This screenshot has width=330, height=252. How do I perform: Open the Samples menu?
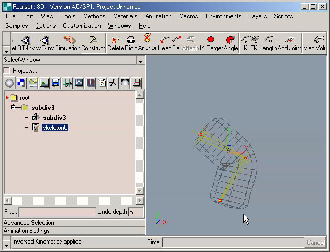(x=17, y=26)
